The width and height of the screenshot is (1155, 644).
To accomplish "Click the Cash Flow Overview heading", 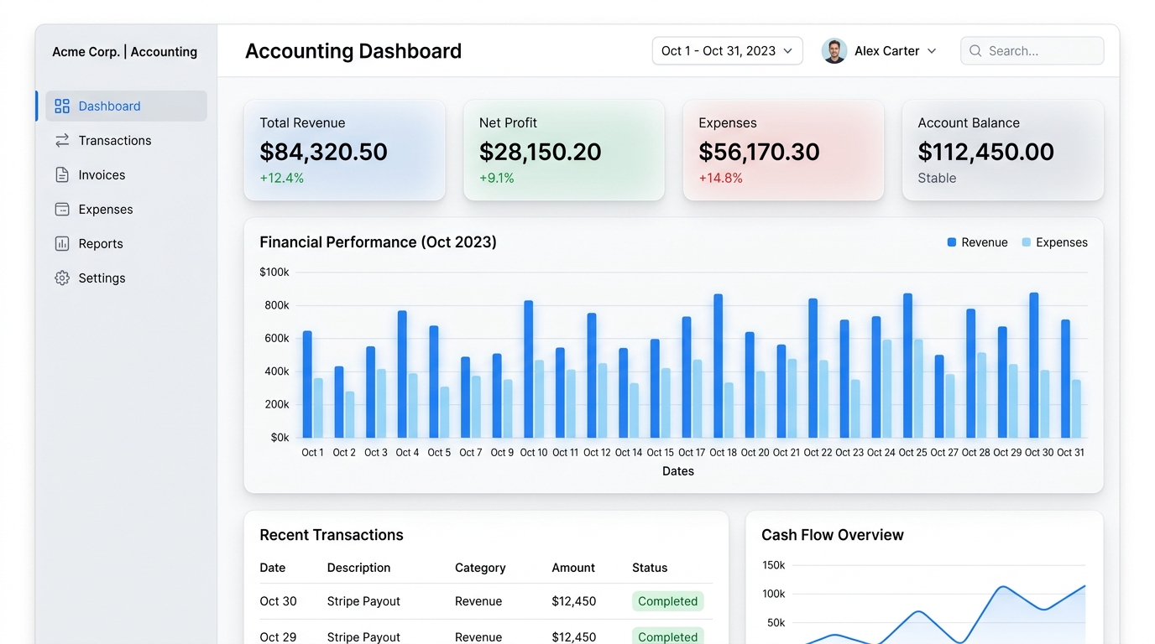I will (x=833, y=535).
